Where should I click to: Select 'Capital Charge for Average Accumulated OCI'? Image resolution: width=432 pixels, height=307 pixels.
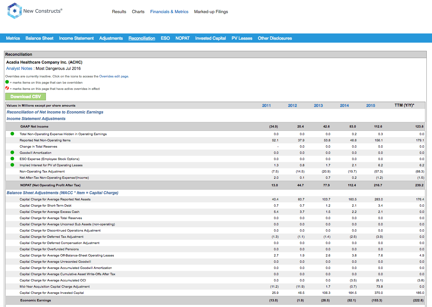point(53,280)
